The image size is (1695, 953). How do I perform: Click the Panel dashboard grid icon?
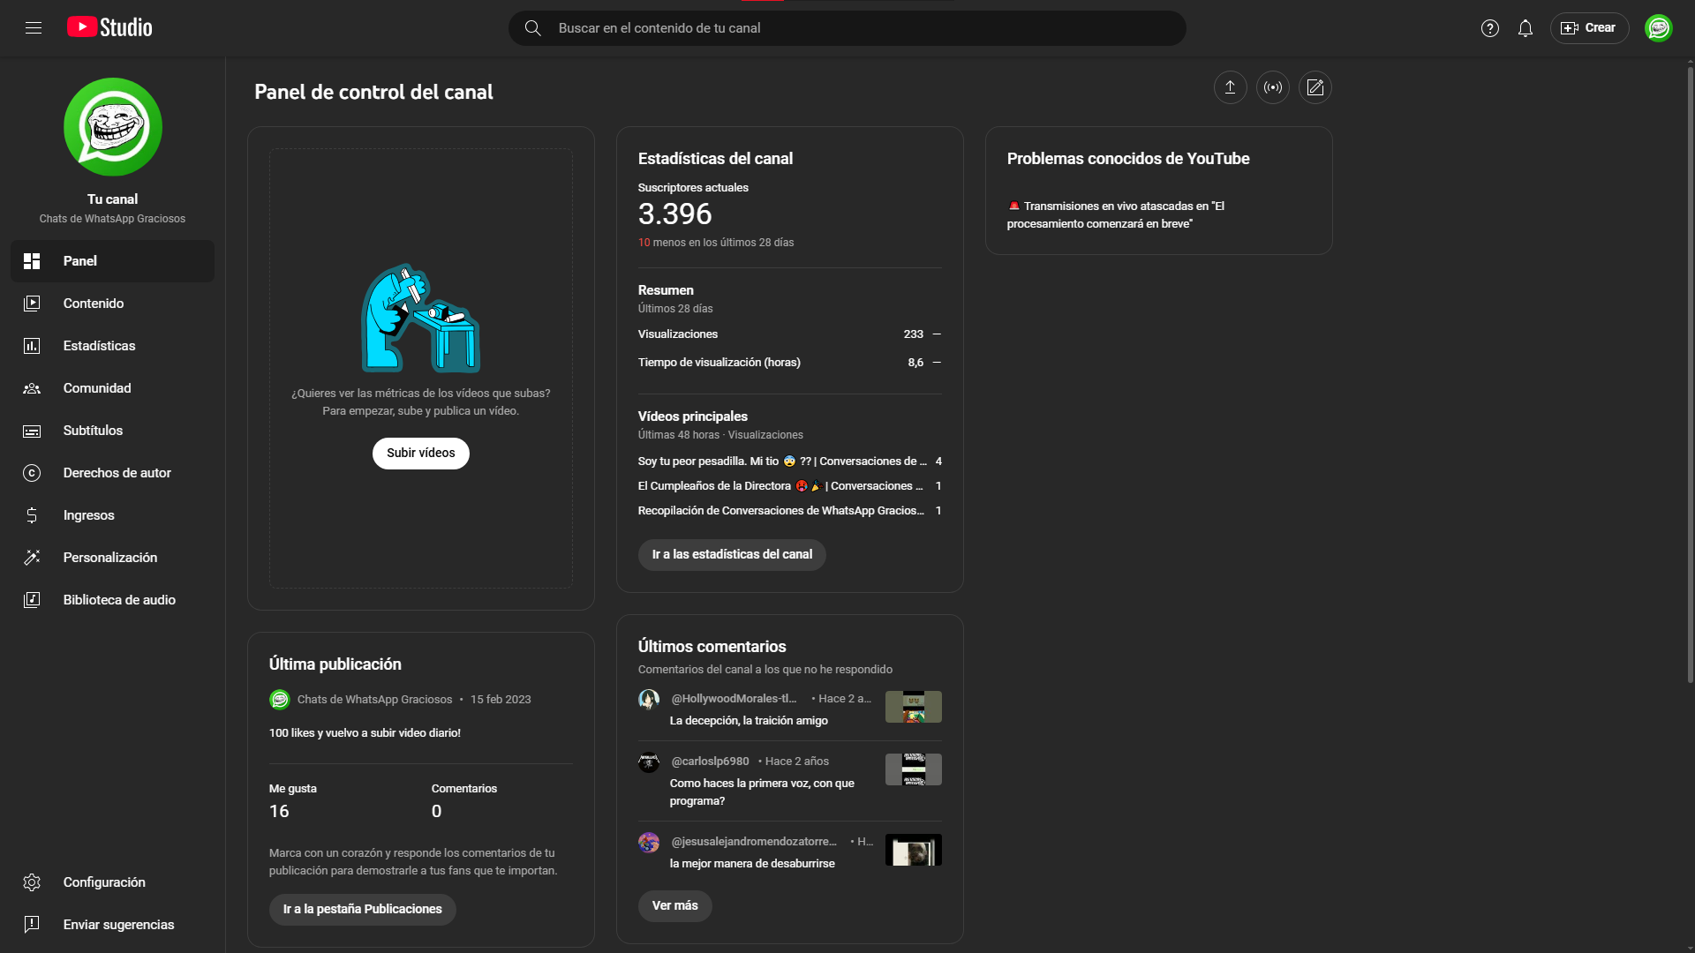click(32, 261)
